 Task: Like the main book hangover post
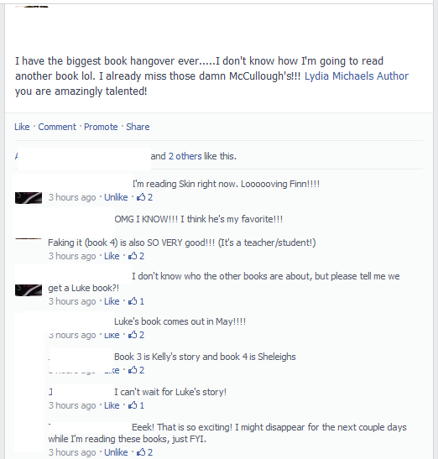22,127
